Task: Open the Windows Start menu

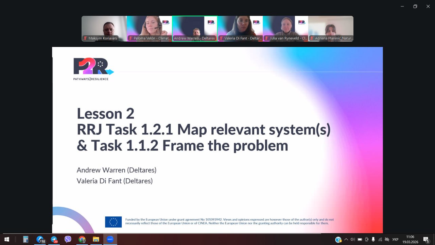Action: tap(6, 240)
